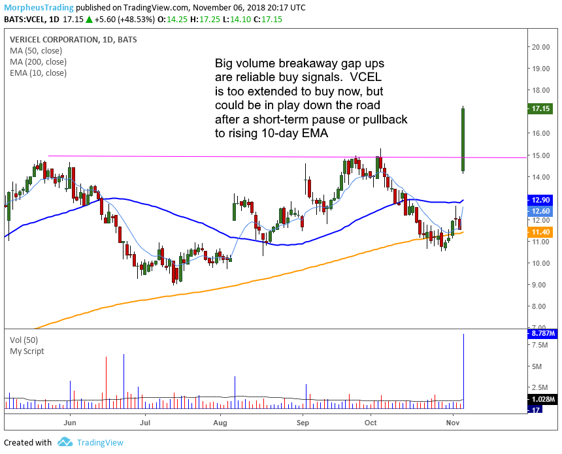Click the light blue 12.60 EMA tag
Viewport: 562px width, 454px height.
[x=540, y=211]
